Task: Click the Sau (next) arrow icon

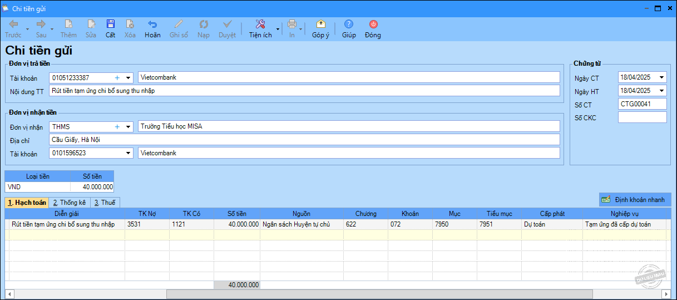Action: pyautogui.click(x=41, y=24)
